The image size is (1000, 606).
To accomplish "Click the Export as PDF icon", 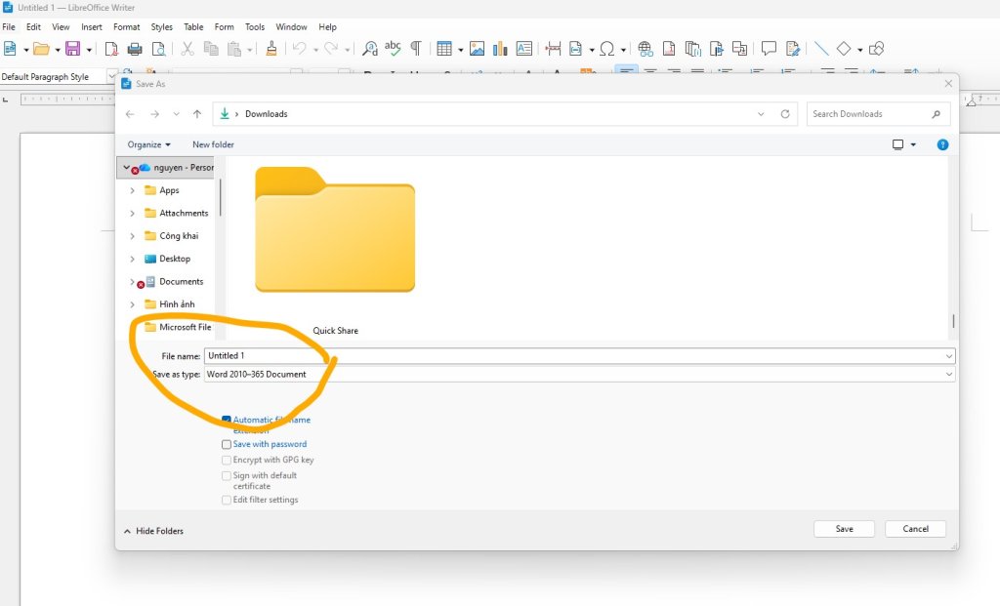I will 111,49.
